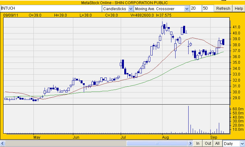Zoom out with the Out button
Image resolution: width=245 pixels, height=147 pixels.
pyautogui.click(x=208, y=143)
